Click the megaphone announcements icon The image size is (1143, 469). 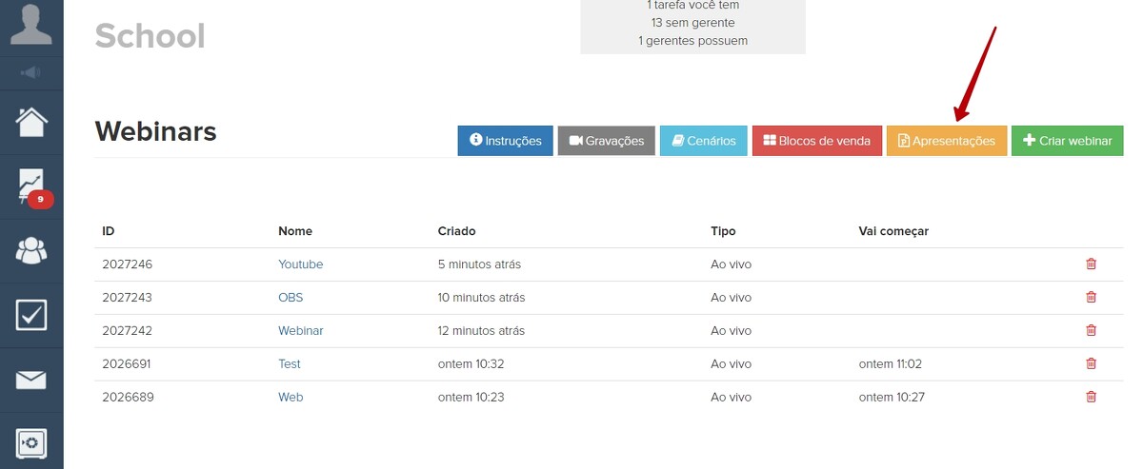click(31, 72)
